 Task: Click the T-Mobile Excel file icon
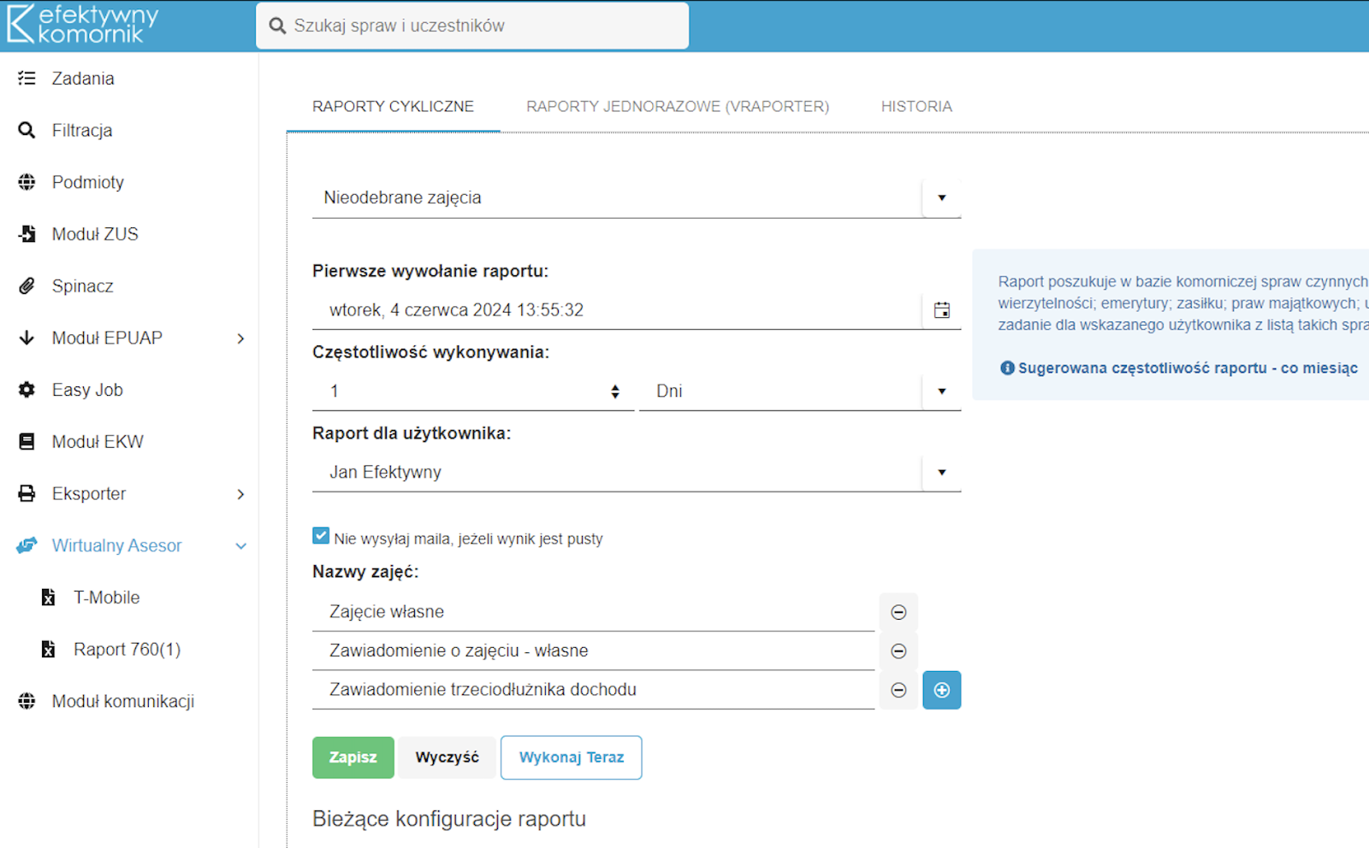pyautogui.click(x=49, y=598)
